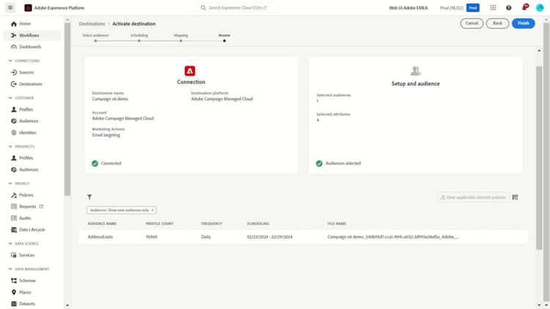
Task: Click the Schemas icon in sidebar
Action: [14, 280]
